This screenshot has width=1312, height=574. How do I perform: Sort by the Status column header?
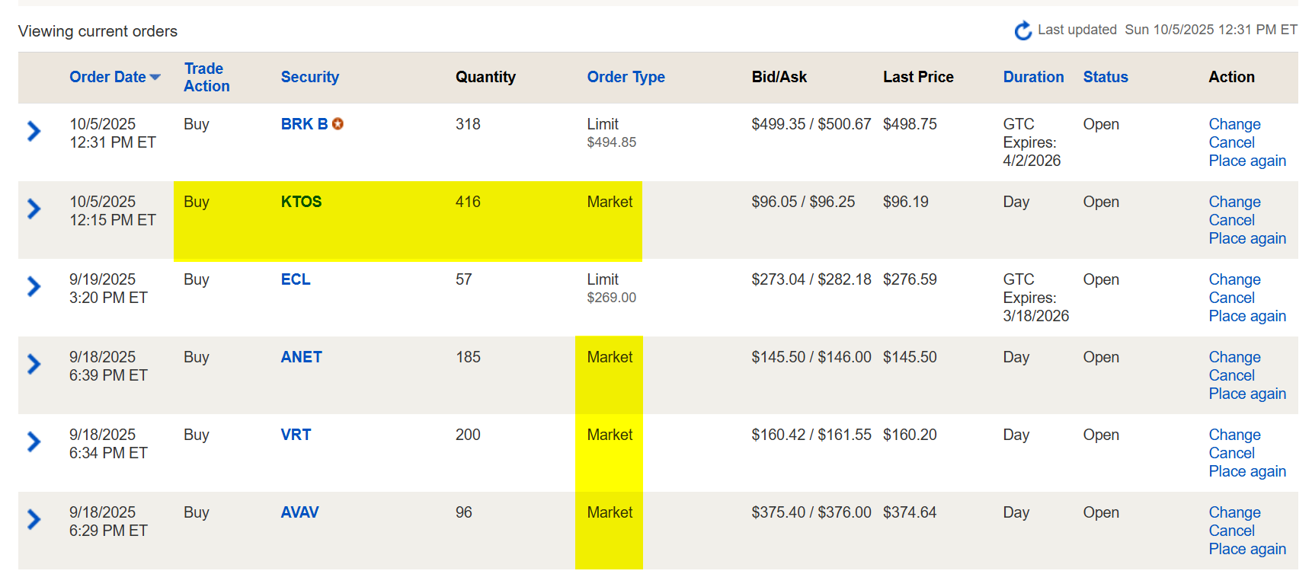tap(1105, 77)
